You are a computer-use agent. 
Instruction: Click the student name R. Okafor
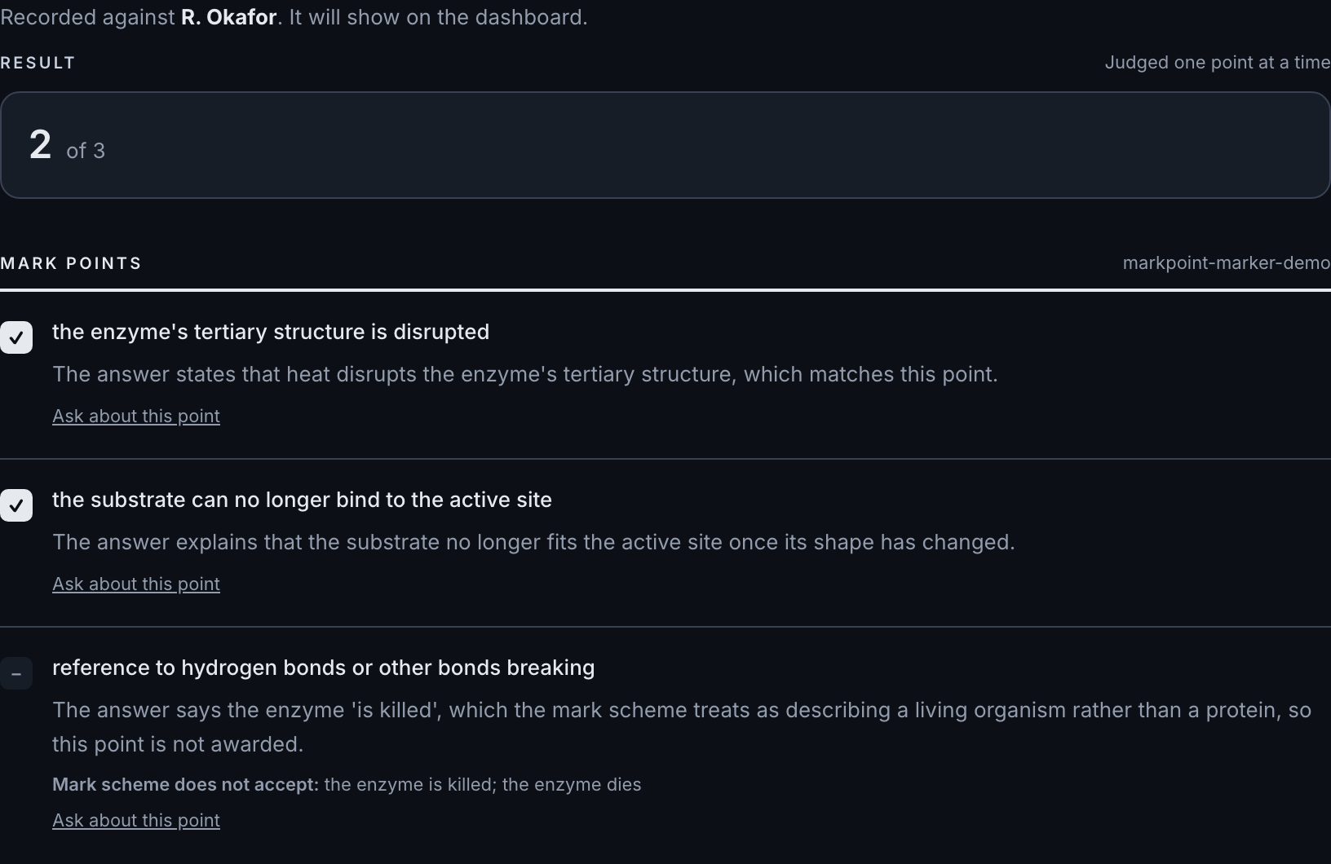[228, 17]
